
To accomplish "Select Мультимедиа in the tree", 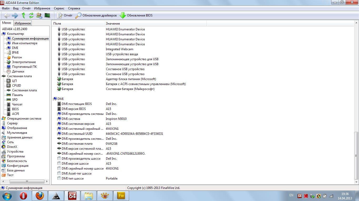I will coord(17,133).
